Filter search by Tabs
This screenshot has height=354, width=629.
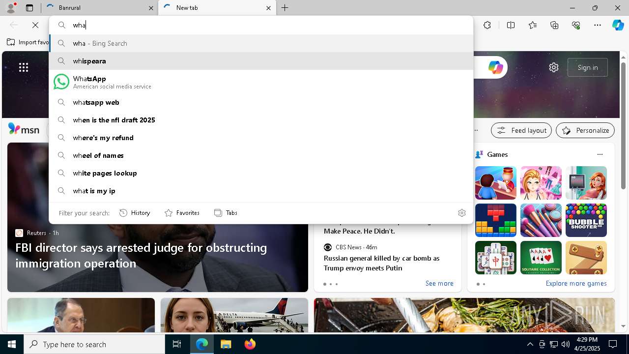coord(226,213)
